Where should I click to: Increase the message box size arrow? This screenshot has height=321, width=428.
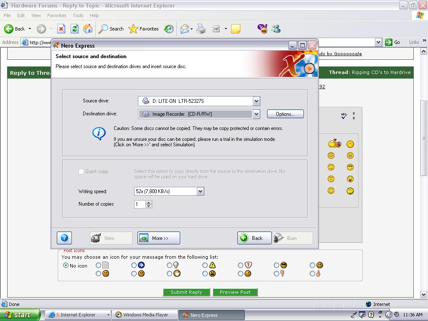click(354, 118)
